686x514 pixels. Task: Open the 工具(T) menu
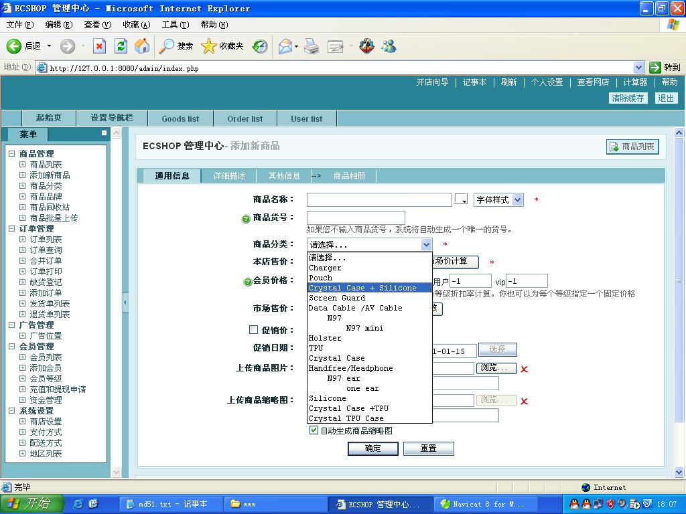pyautogui.click(x=176, y=25)
